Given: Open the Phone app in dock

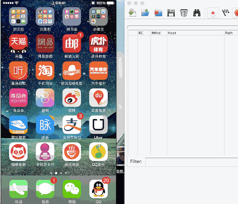Looking at the screenshot, I should [x=18, y=189].
